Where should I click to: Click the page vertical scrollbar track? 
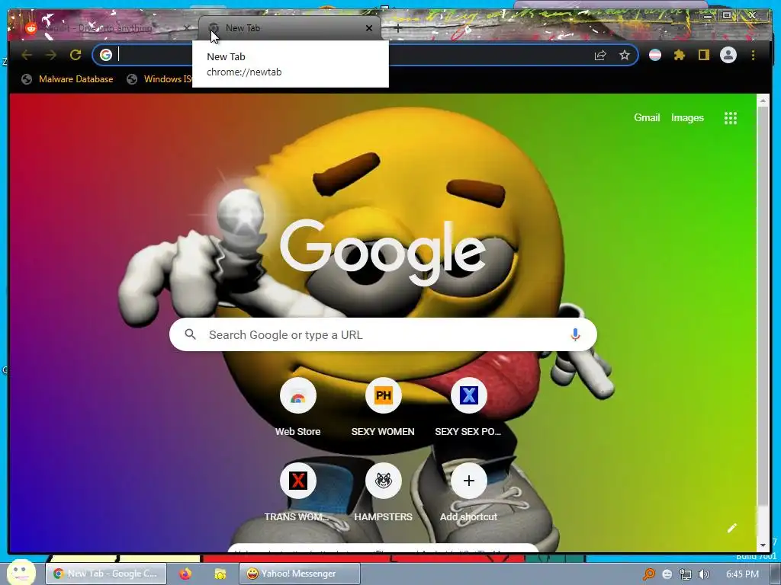click(x=763, y=323)
